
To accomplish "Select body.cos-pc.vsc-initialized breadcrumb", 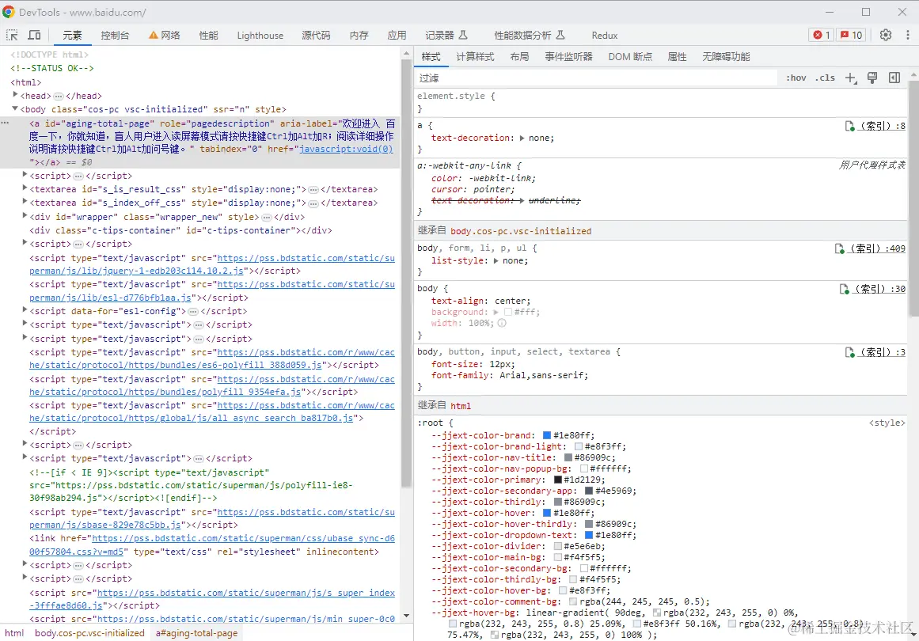I will 89,633.
